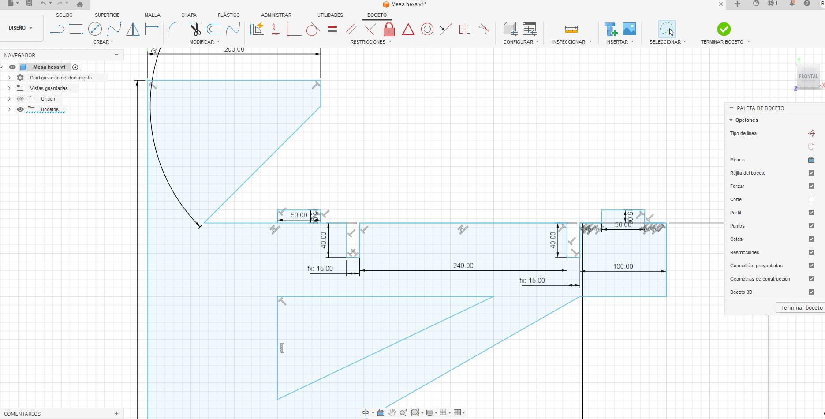This screenshot has height=419, width=825.
Task: Switch to the SUPERFICIE tab
Action: coord(107,15)
